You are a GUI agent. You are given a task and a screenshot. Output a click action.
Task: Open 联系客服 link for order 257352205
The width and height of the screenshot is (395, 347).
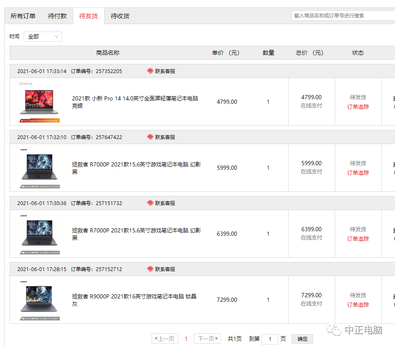click(165, 71)
